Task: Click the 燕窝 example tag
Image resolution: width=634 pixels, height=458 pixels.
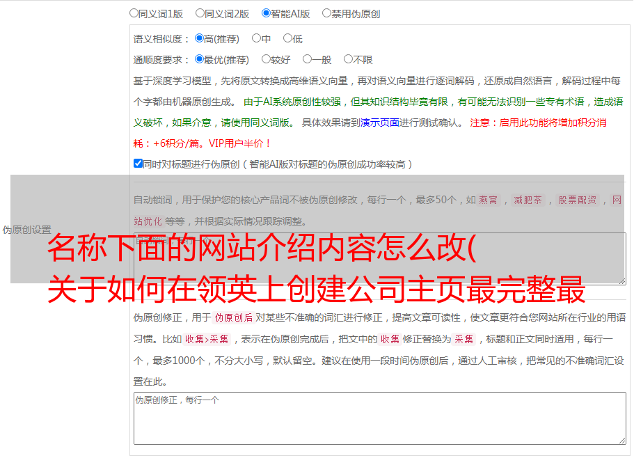Action: [x=488, y=200]
